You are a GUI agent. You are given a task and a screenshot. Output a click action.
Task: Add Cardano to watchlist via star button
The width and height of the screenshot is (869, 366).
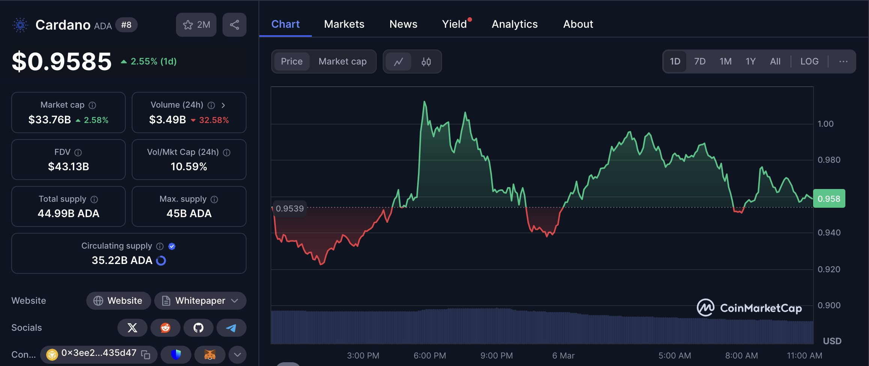tap(196, 25)
